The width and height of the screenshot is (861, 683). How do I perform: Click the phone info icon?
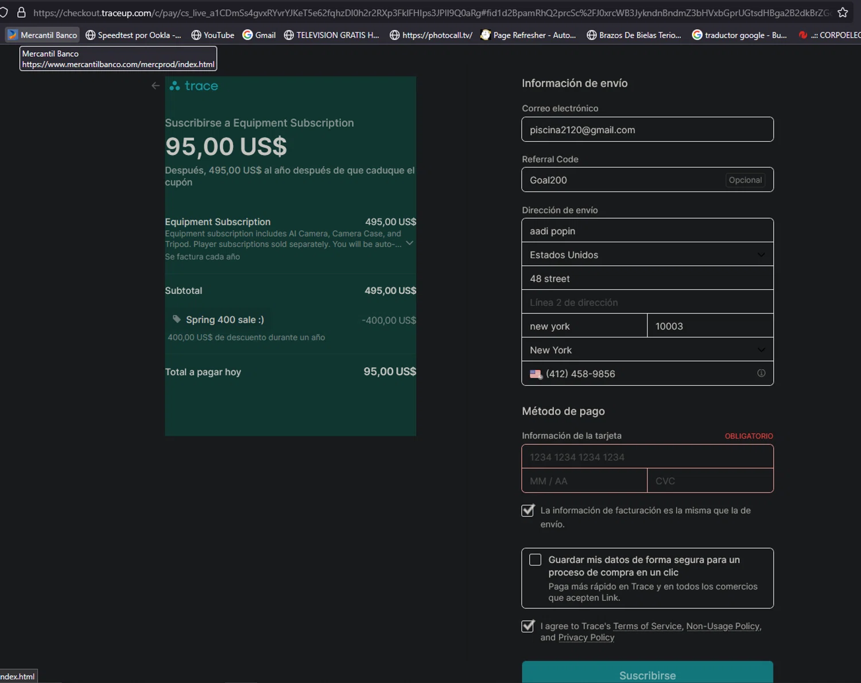[x=761, y=373]
